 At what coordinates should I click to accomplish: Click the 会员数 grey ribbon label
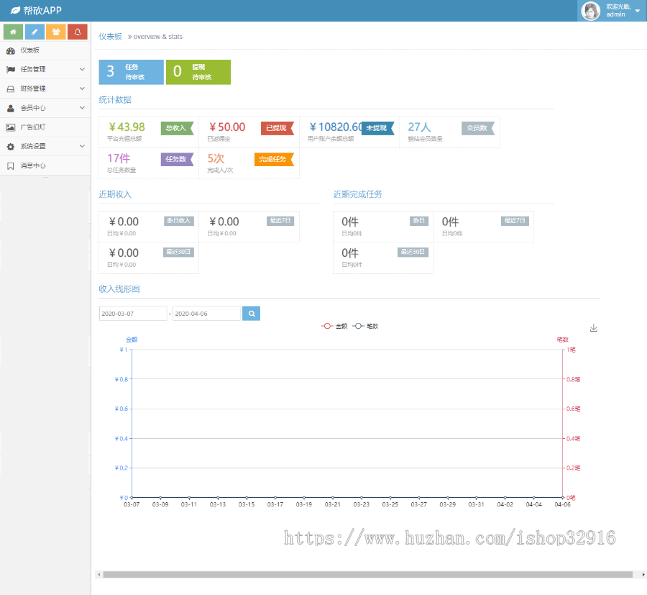coord(478,128)
